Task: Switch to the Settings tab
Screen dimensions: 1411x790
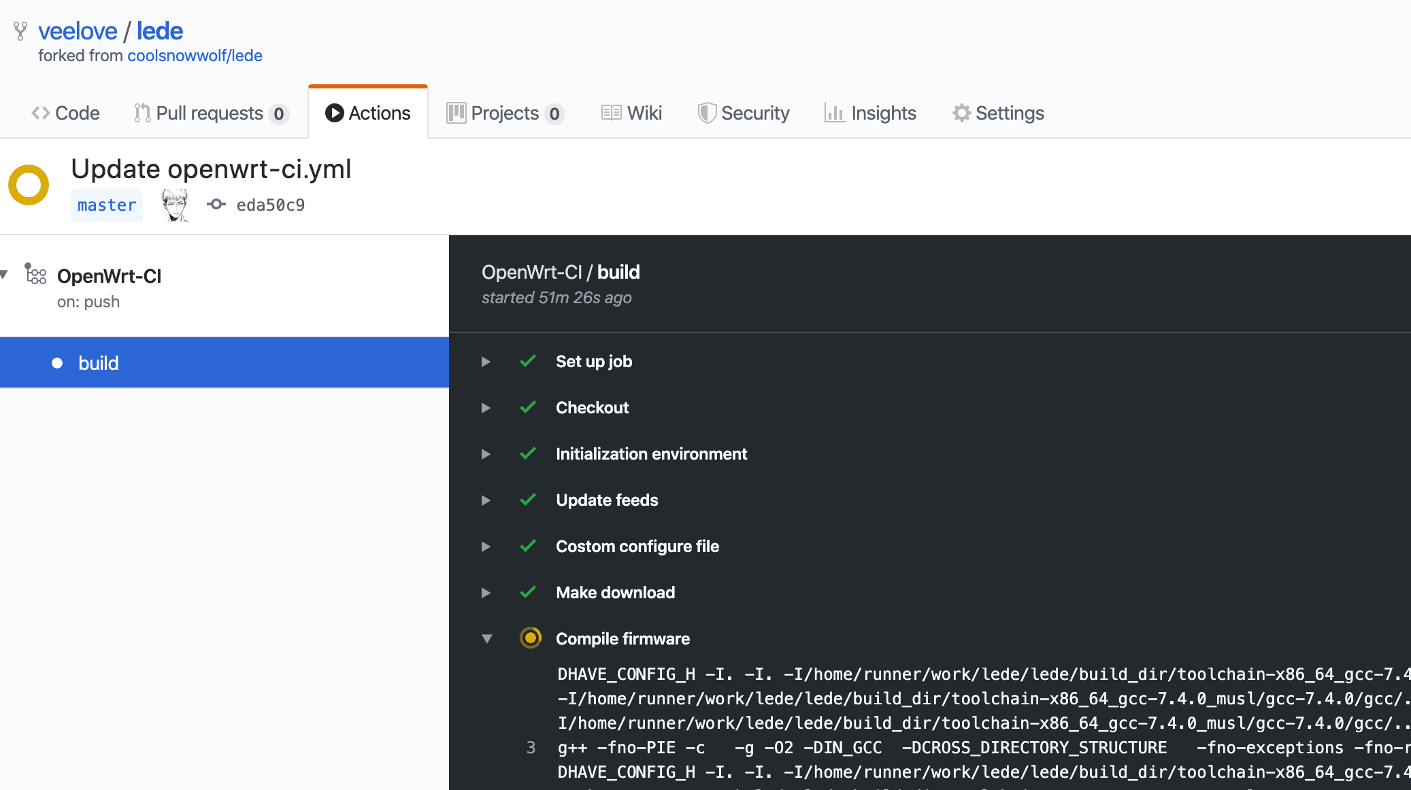Action: point(1010,113)
